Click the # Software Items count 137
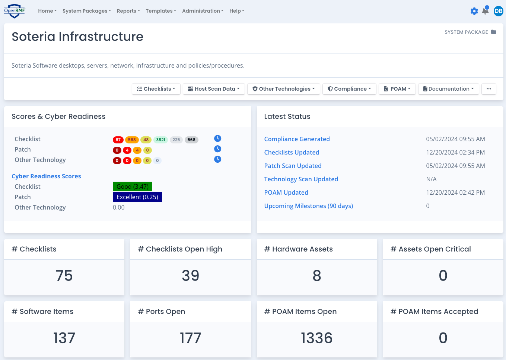The image size is (506, 360). point(64,338)
